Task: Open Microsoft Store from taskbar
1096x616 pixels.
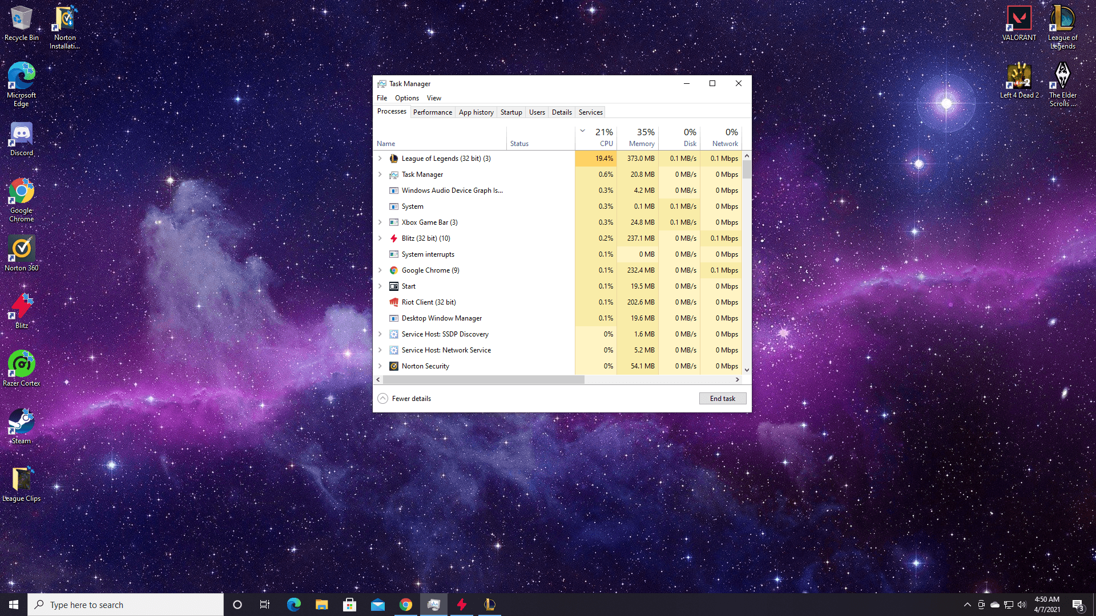Action: point(349,605)
